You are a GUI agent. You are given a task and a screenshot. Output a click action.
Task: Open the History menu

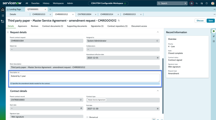(x=46, y=3)
